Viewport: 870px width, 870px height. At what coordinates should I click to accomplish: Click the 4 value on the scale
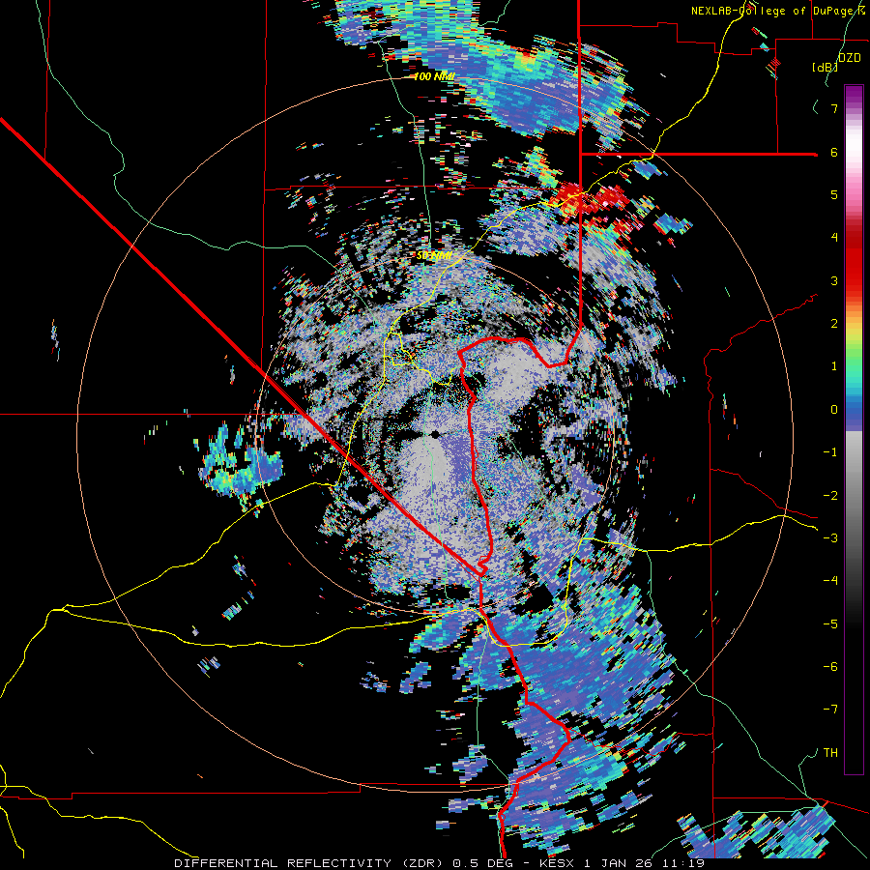tap(834, 238)
